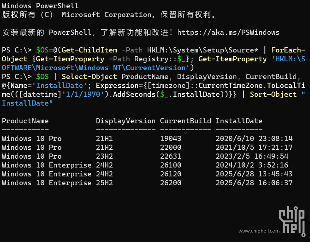
Task: Click the 25H2 version value
Action: (x=104, y=183)
